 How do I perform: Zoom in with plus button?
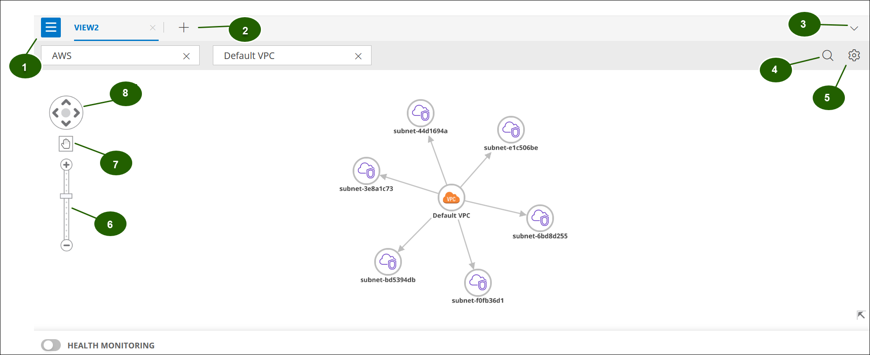(x=67, y=165)
